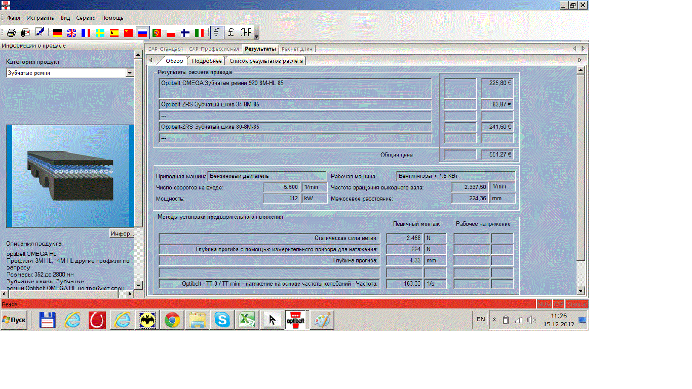
Task: Click the Russian flag language icon
Action: click(x=143, y=33)
